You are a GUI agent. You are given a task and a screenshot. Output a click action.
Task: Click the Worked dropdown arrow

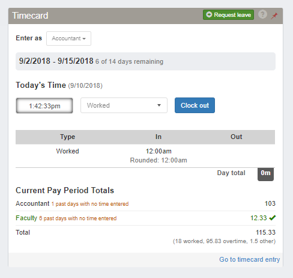tap(159, 105)
